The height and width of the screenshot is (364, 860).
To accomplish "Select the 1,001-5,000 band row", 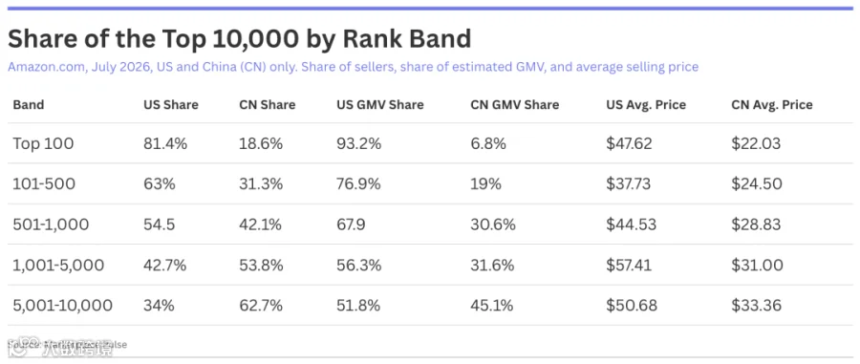I will point(430,265).
